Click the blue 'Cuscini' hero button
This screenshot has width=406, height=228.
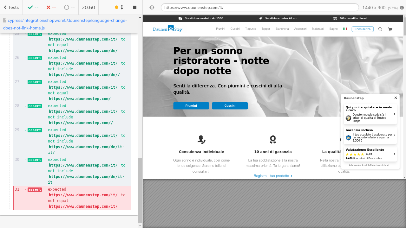click(x=230, y=106)
